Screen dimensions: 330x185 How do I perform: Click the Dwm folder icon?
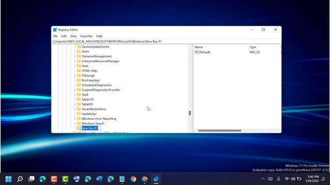coord(79,51)
